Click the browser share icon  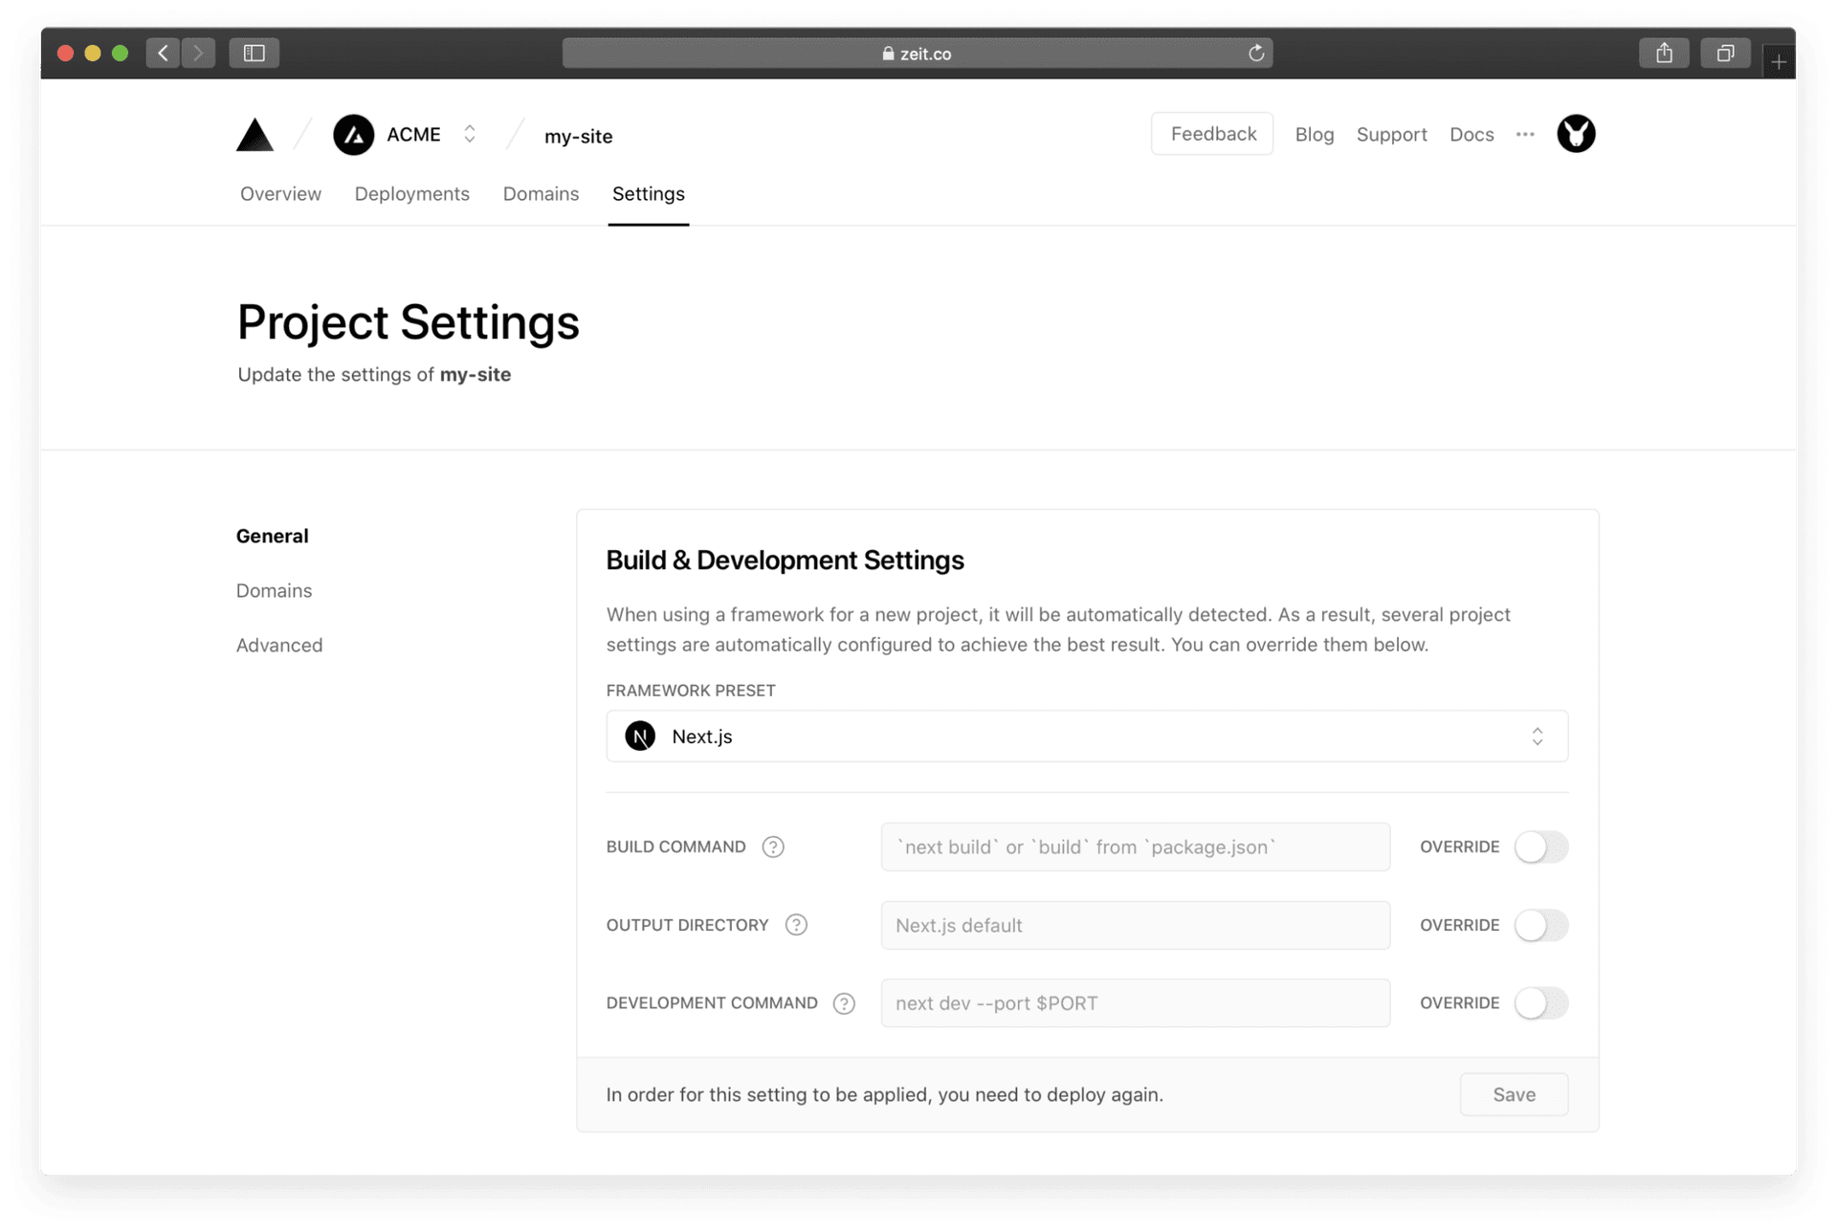(x=1664, y=54)
